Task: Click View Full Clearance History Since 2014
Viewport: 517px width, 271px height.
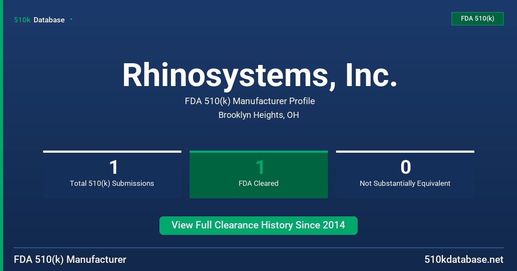Action: point(258,225)
